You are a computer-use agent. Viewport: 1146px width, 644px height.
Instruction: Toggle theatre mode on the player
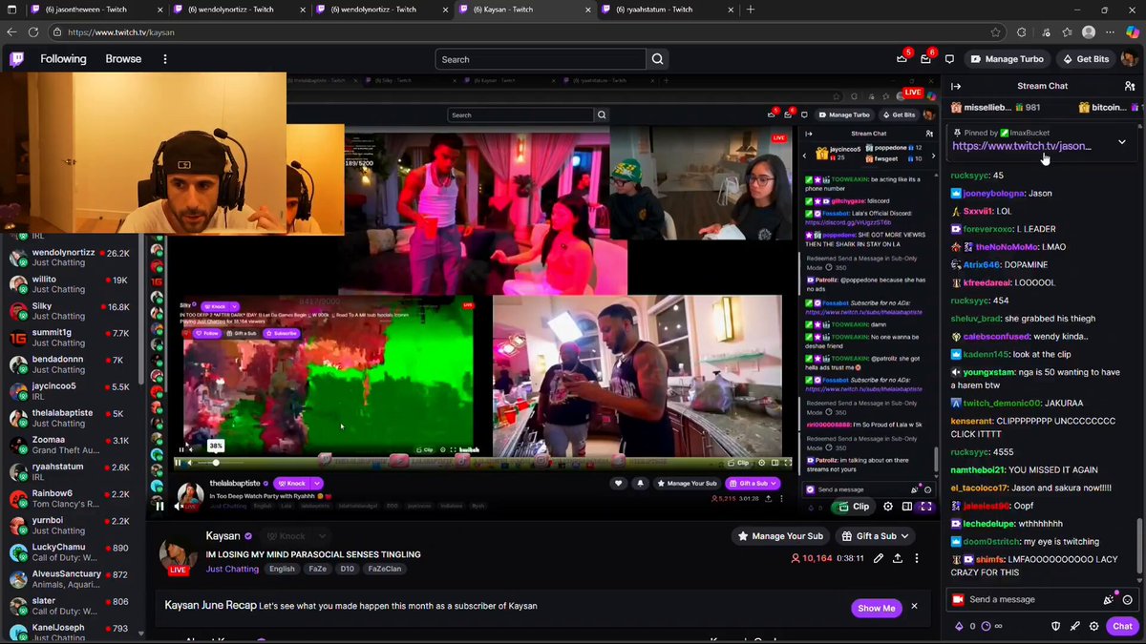[x=907, y=507]
